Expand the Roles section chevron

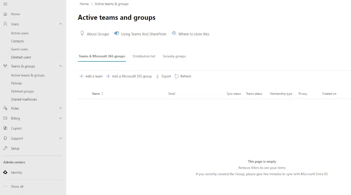(60, 108)
